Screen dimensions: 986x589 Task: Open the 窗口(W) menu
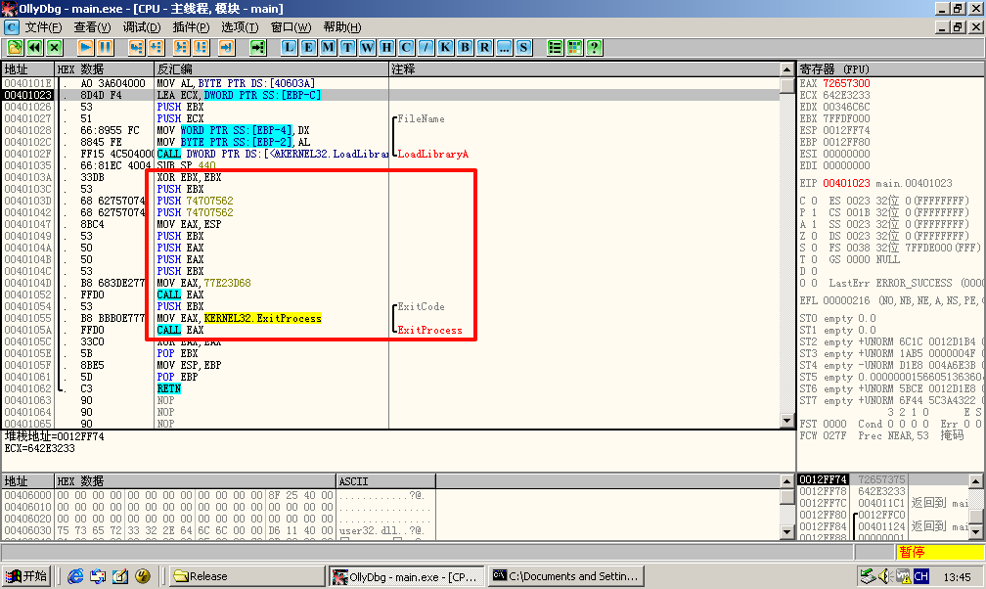[291, 27]
